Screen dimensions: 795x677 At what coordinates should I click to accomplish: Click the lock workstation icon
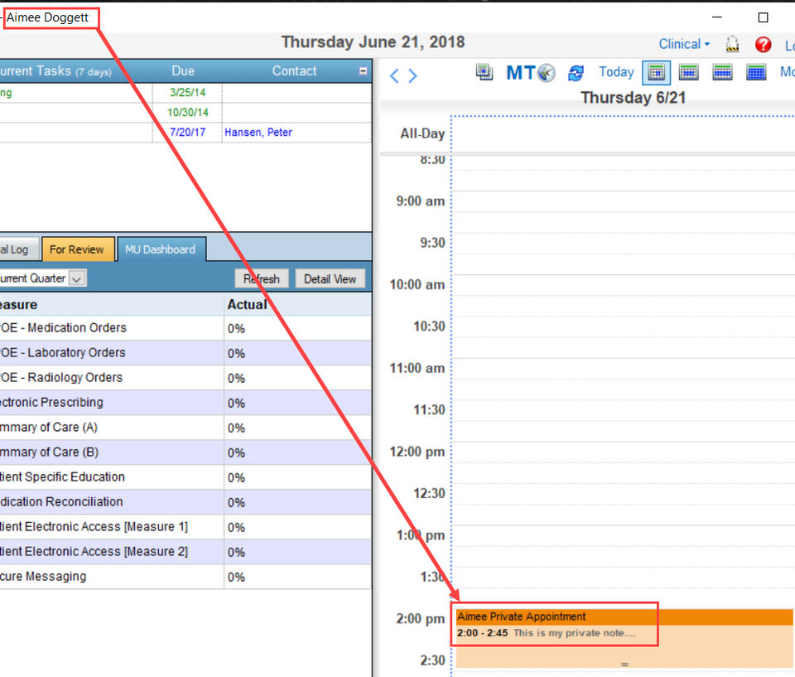tap(732, 44)
